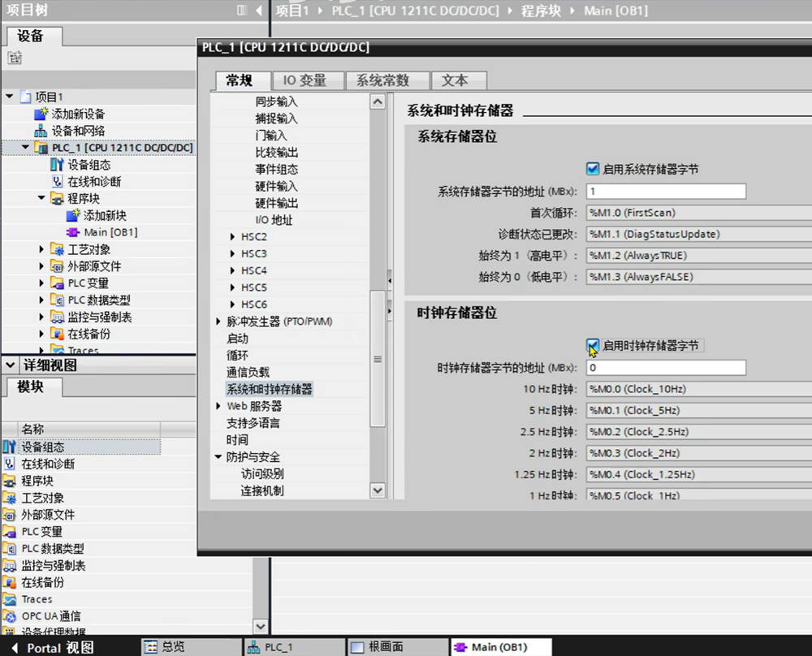
Task: Click the 时钟存储器字节的地址 input field
Action: 666,368
